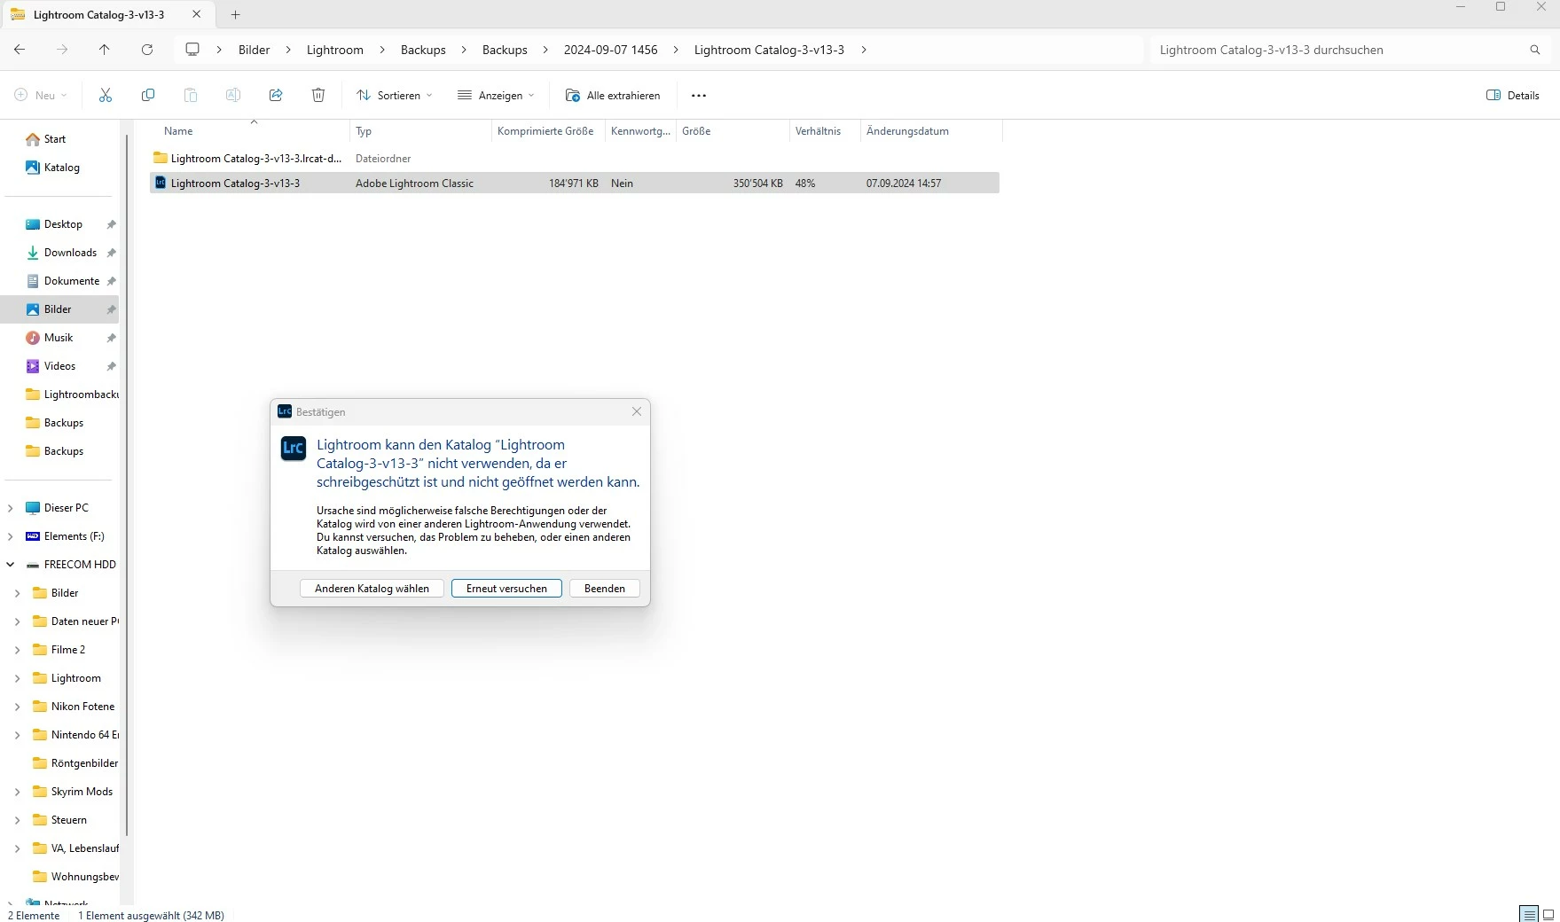The image size is (1560, 922).
Task: Open Videos in quick access
Action: coord(59,366)
